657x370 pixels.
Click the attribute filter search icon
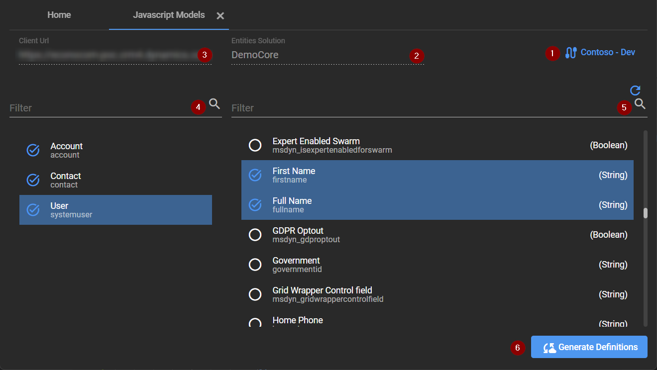(641, 104)
